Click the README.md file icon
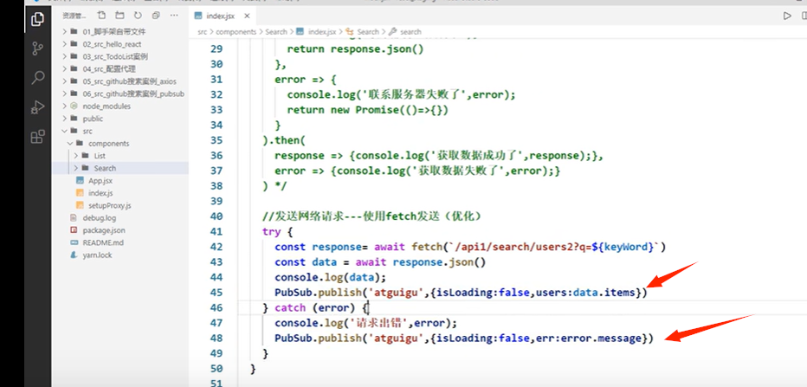This screenshot has width=807, height=387. click(x=73, y=242)
